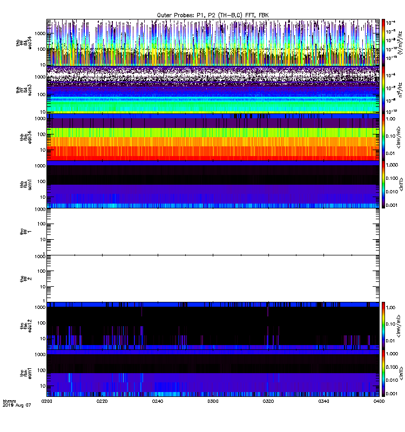
Task: Click the 0400 time axis label
Action: point(379,401)
